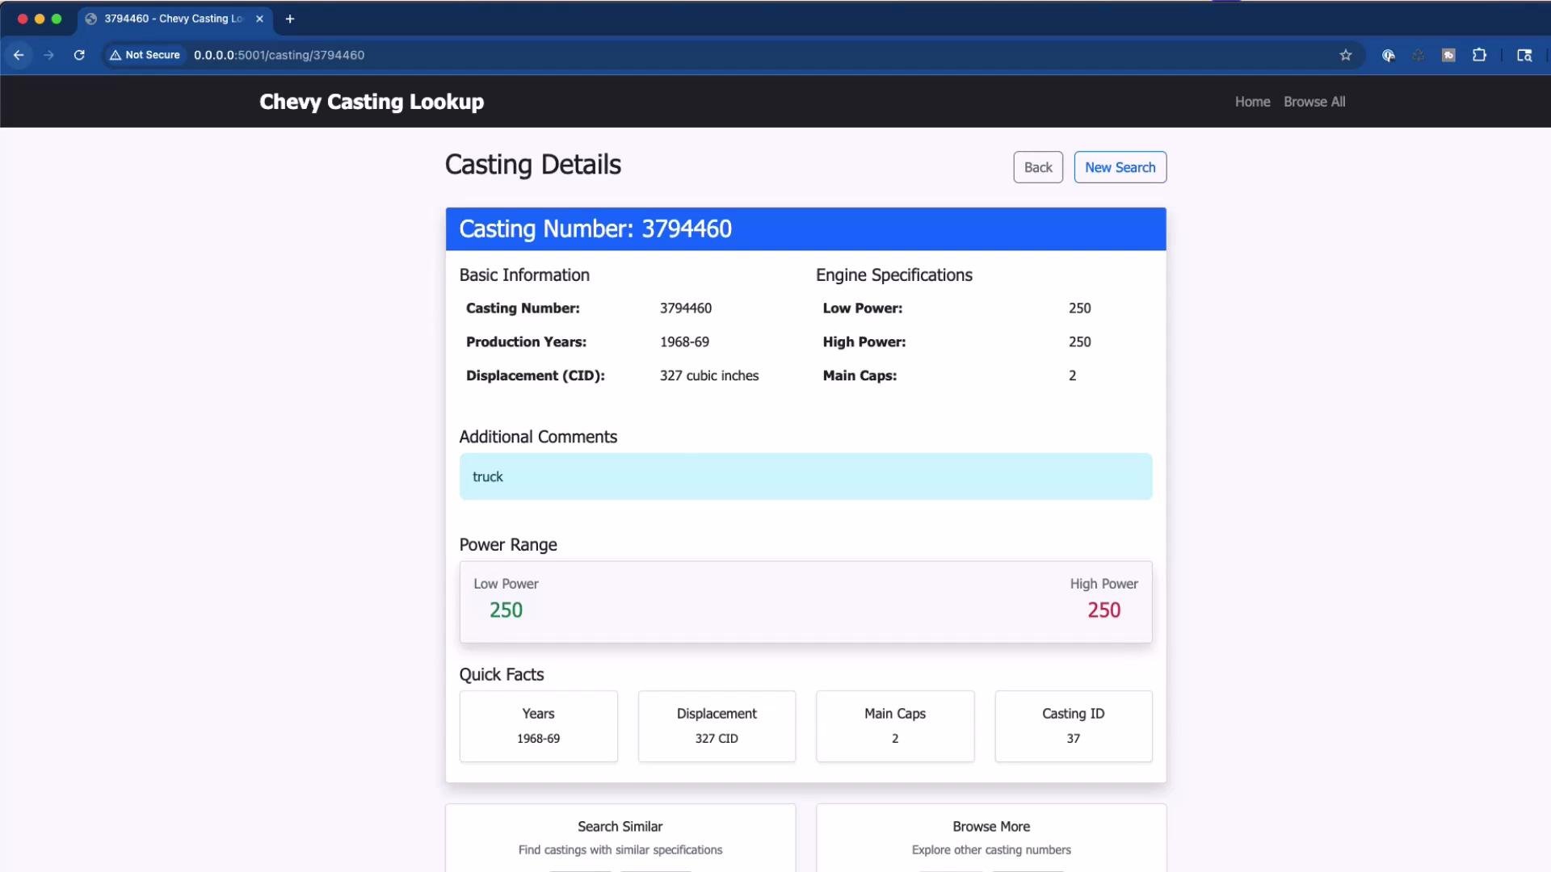The height and width of the screenshot is (872, 1551).
Task: Click the Back button
Action: [1038, 167]
